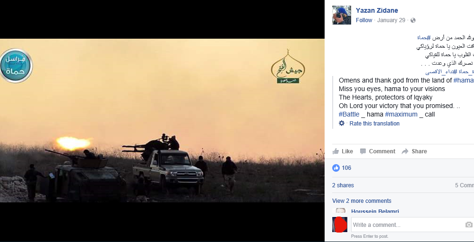Expand View 2 more comments
The width and height of the screenshot is (474, 242).
click(362, 201)
